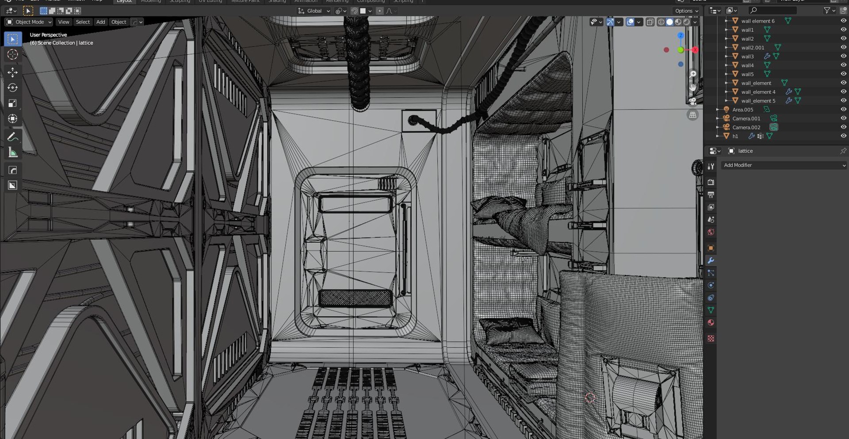Open the Object Constraints properties tab
This screenshot has width=849, height=439.
(x=711, y=298)
